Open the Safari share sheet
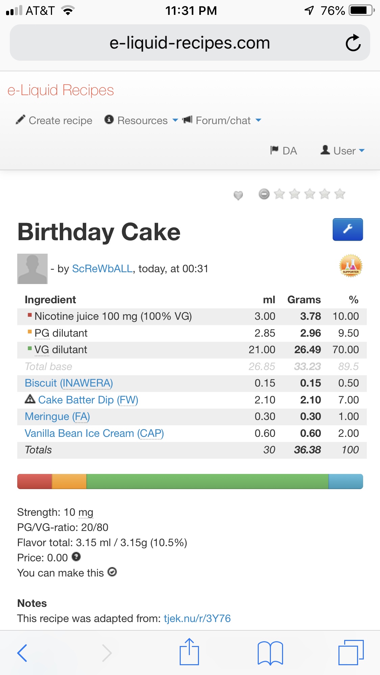380x675 pixels. click(189, 652)
